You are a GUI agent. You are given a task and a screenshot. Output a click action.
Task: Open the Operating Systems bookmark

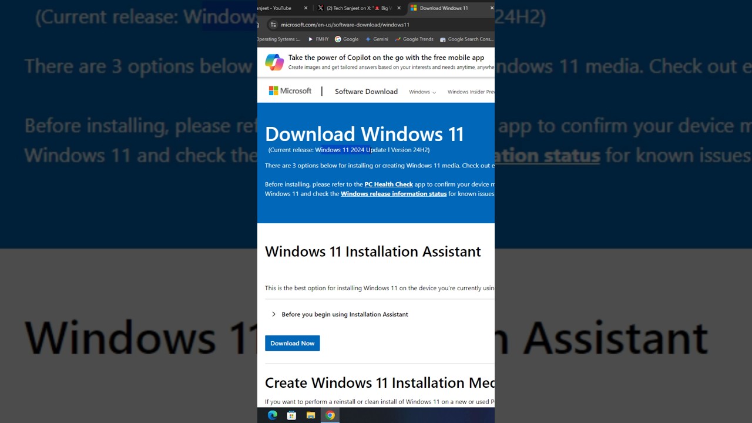(x=279, y=39)
